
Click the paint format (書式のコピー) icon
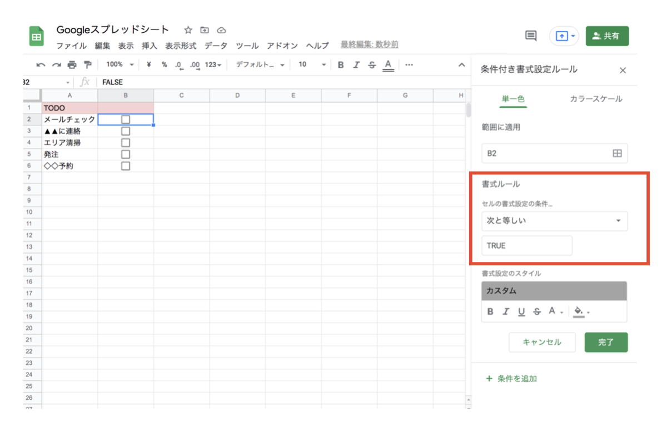tap(87, 64)
